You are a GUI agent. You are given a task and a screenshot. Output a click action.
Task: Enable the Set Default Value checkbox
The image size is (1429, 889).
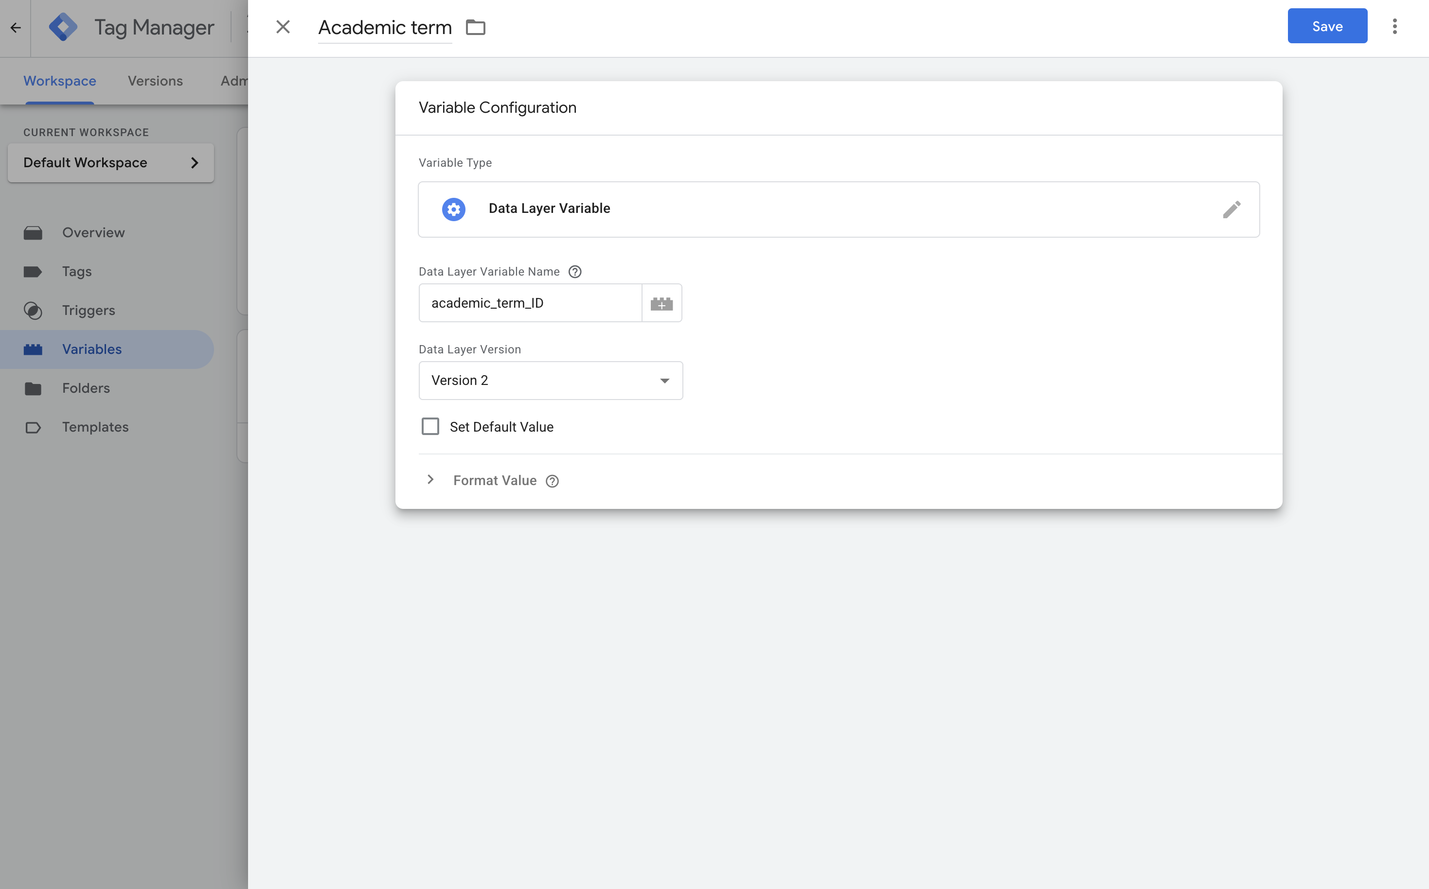(x=430, y=426)
